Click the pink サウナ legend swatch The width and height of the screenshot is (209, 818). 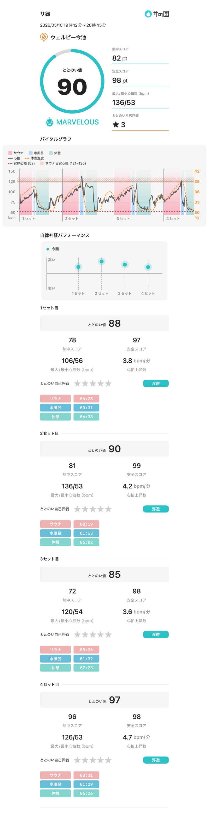point(10,153)
